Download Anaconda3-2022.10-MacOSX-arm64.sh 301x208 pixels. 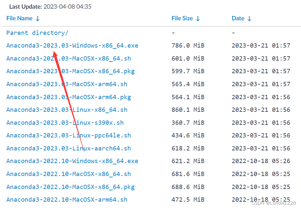click(x=67, y=200)
